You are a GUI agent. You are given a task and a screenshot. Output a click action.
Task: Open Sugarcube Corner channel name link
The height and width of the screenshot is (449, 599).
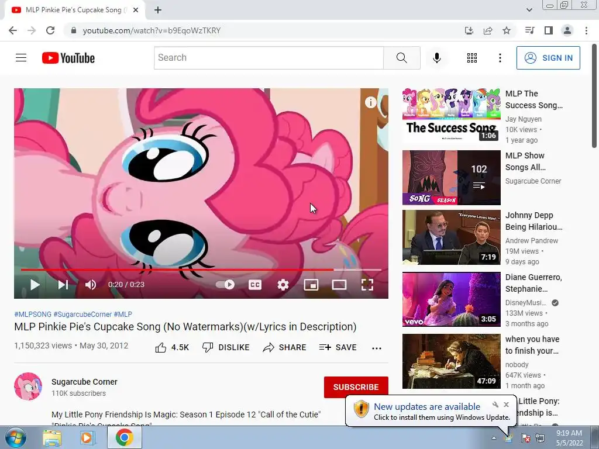(84, 382)
